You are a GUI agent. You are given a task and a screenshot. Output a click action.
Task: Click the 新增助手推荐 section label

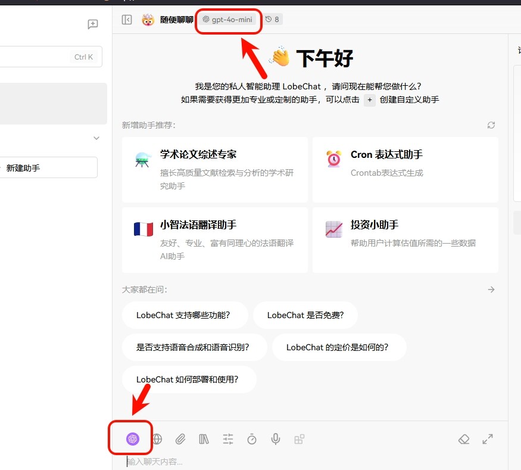pos(148,125)
